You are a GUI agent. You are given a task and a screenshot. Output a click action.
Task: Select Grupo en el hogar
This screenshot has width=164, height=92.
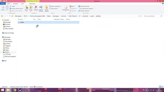point(9,33)
